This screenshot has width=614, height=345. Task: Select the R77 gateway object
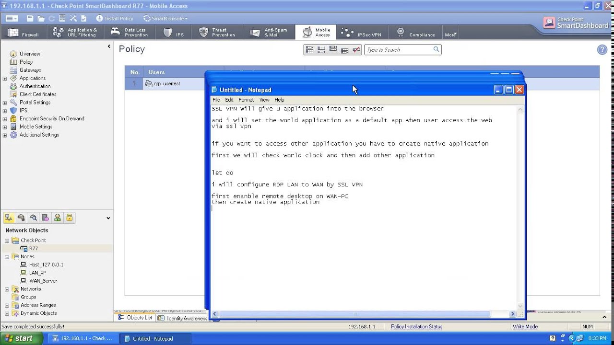click(x=33, y=249)
